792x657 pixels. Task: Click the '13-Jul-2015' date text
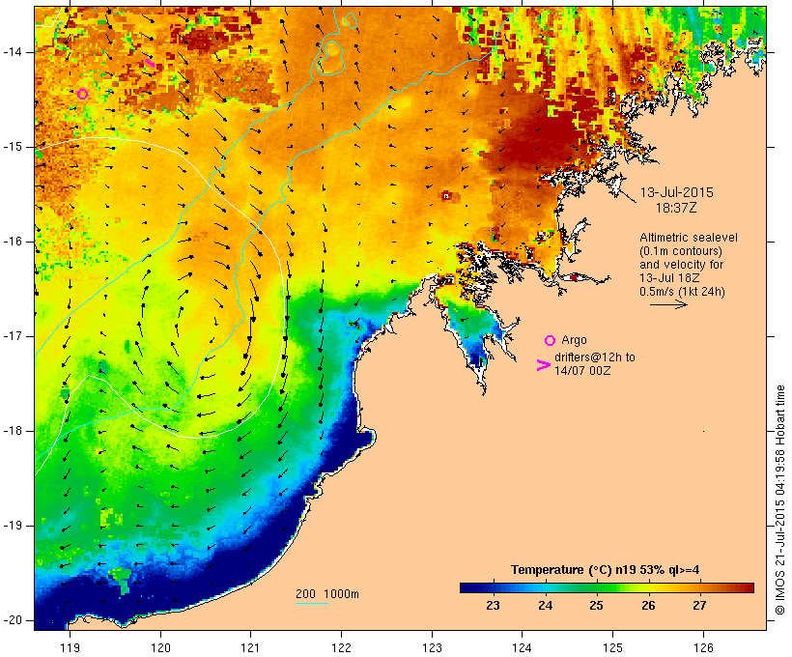click(677, 192)
